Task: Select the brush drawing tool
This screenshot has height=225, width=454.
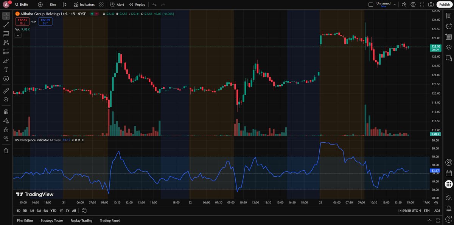Action: tap(6, 61)
